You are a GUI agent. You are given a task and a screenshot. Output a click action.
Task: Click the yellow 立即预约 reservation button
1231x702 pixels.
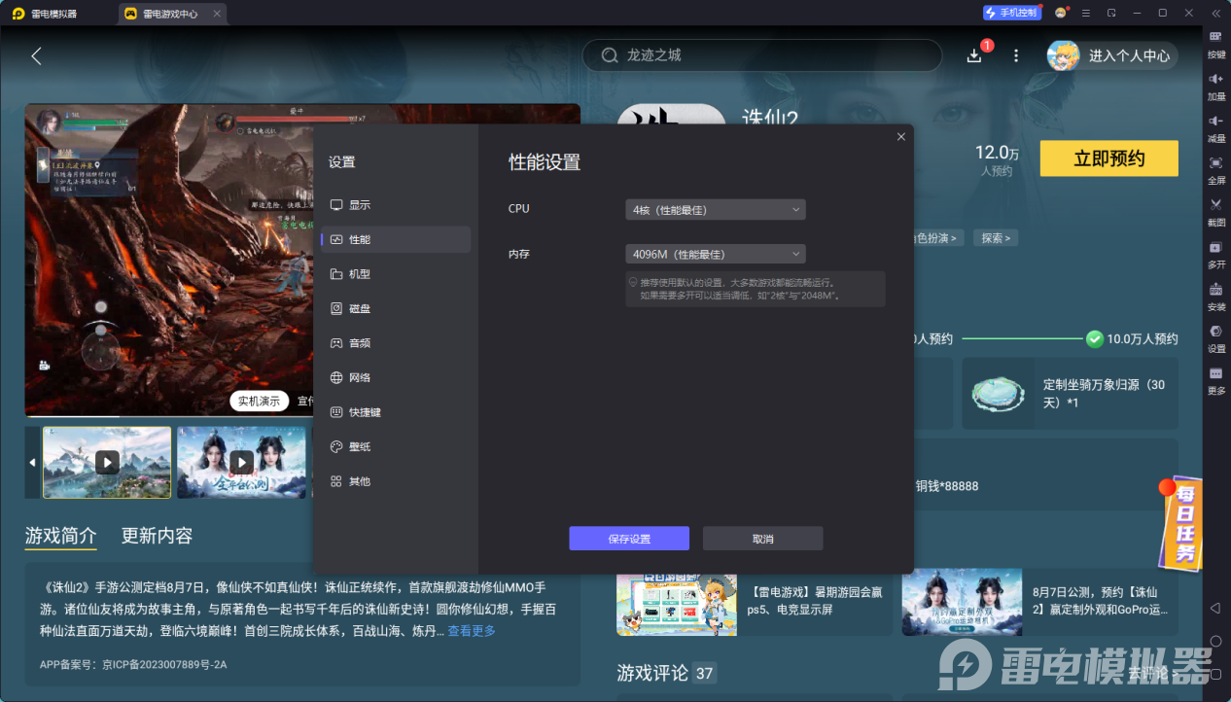coord(1108,158)
